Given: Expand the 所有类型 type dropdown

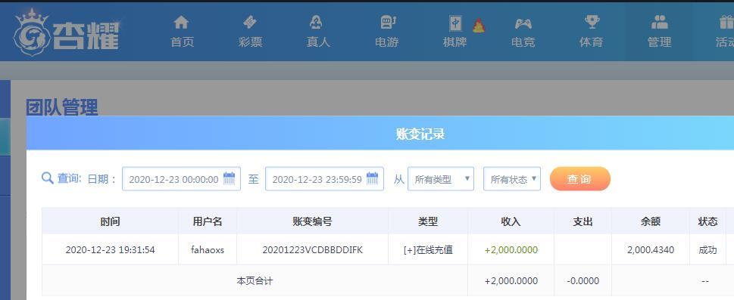Looking at the screenshot, I should click(441, 179).
